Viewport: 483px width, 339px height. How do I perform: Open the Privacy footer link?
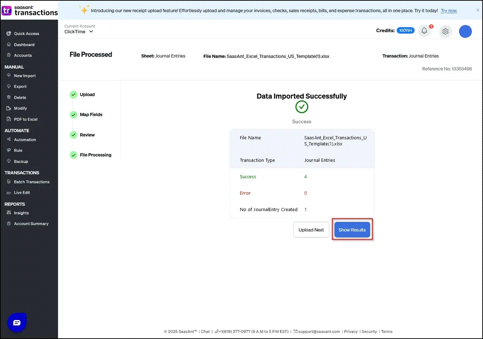click(351, 332)
